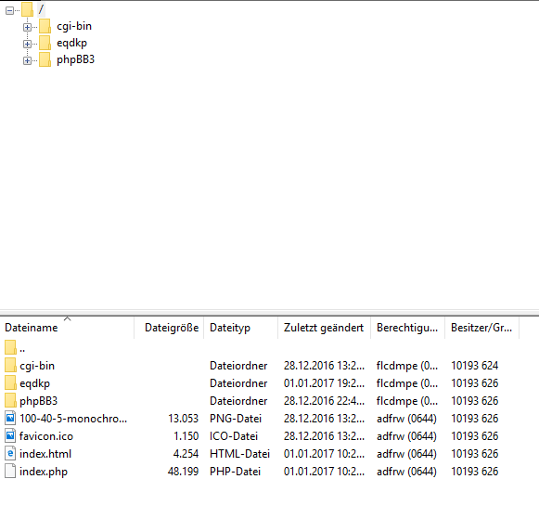Sort by Zuletzt geändert column
Viewport: 539px width, 518px height.
[324, 328]
